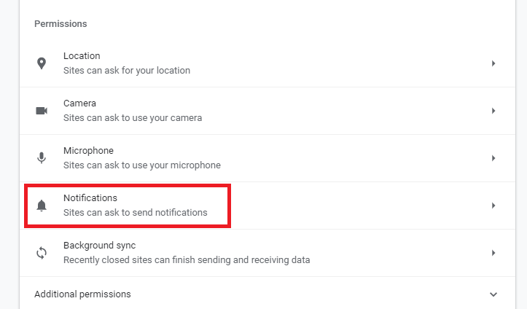Select the Location permission title
Image resolution: width=527 pixels, height=309 pixels.
(82, 56)
